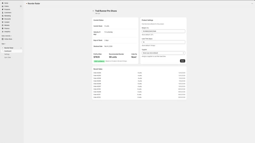255x143 pixels.
Task: Click the Stockout Date Feb 14, 2026
Action: [108, 46]
